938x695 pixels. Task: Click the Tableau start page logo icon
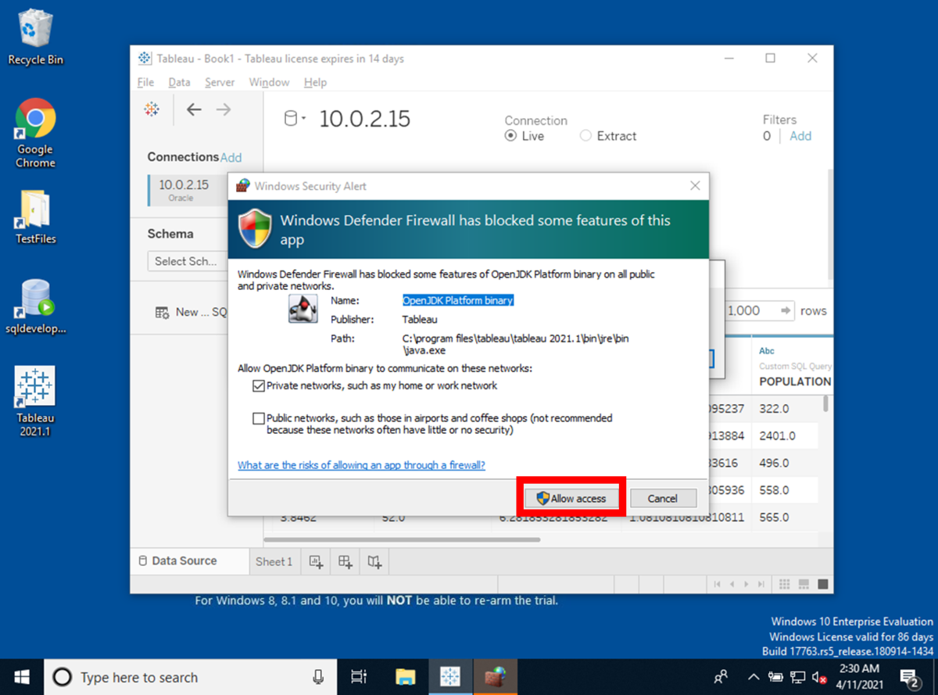[152, 109]
